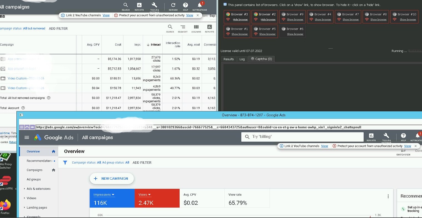422x218 pixels.
Task: Click the NEW CAMPAIGN button
Action: (x=112, y=179)
